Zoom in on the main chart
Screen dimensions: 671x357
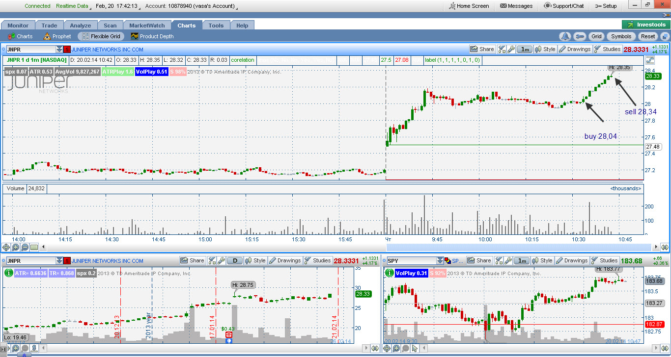click(x=15, y=247)
